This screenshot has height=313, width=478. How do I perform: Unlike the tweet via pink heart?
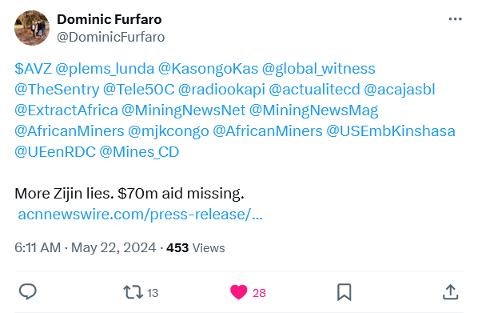pyautogui.click(x=238, y=292)
